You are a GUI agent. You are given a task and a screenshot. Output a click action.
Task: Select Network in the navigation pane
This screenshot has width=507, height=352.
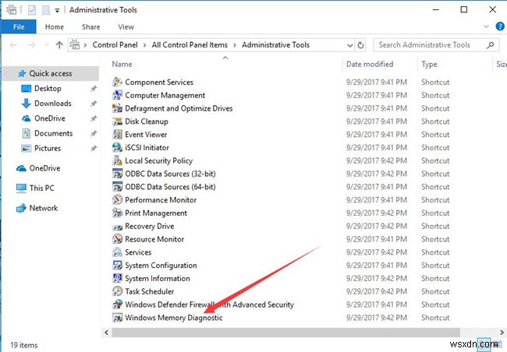click(x=44, y=208)
